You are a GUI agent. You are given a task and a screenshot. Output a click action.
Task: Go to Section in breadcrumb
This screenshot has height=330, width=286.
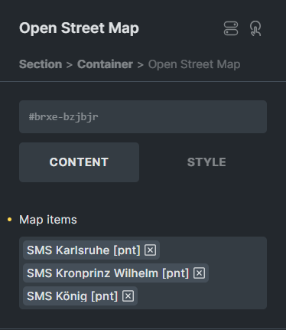pos(41,64)
